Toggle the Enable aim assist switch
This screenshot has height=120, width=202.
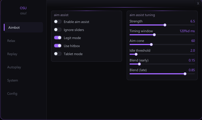58,22
